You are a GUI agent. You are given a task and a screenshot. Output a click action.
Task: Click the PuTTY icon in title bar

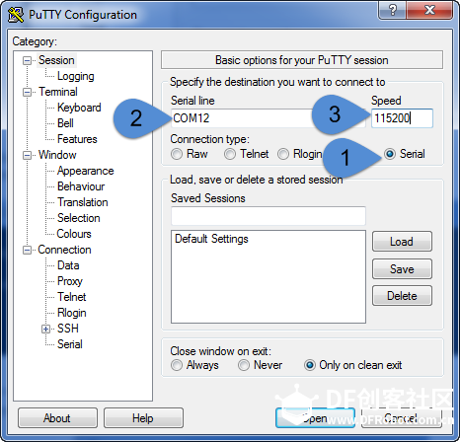pos(16,15)
